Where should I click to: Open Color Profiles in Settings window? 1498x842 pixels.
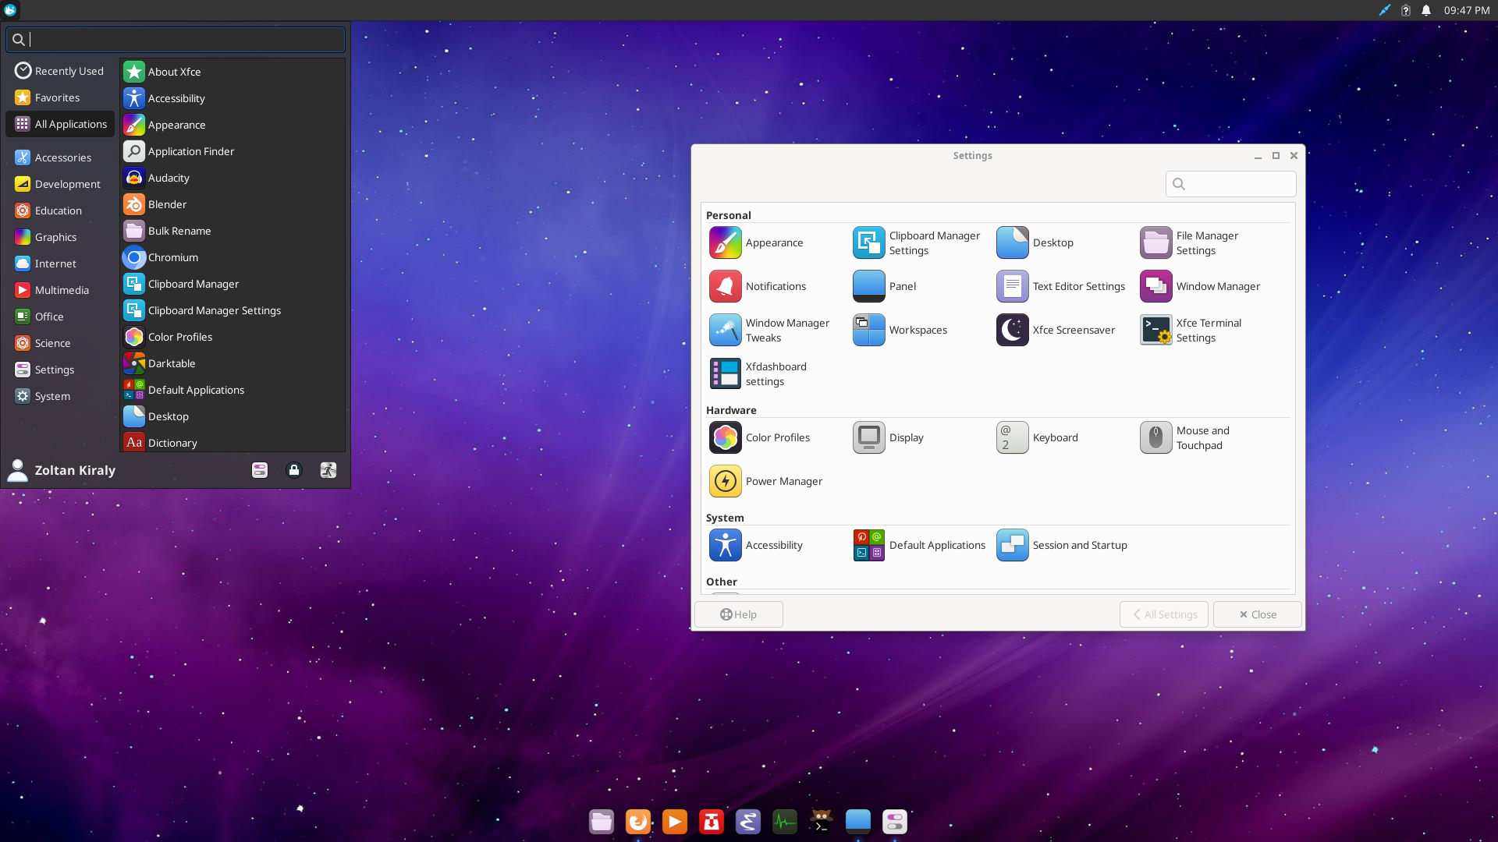759,438
